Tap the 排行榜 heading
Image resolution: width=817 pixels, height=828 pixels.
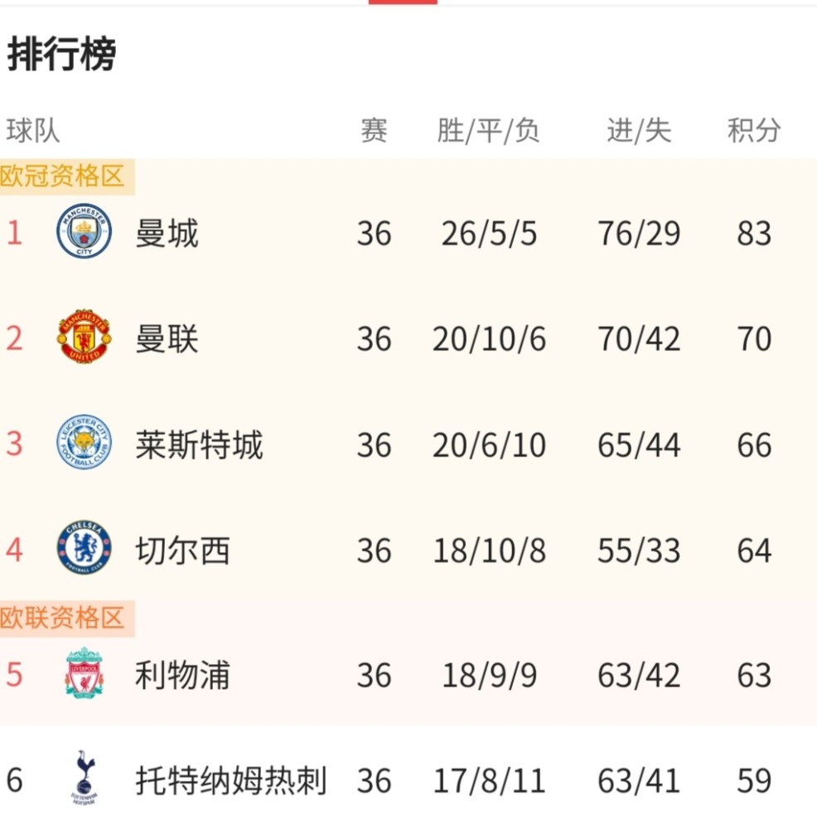62,54
